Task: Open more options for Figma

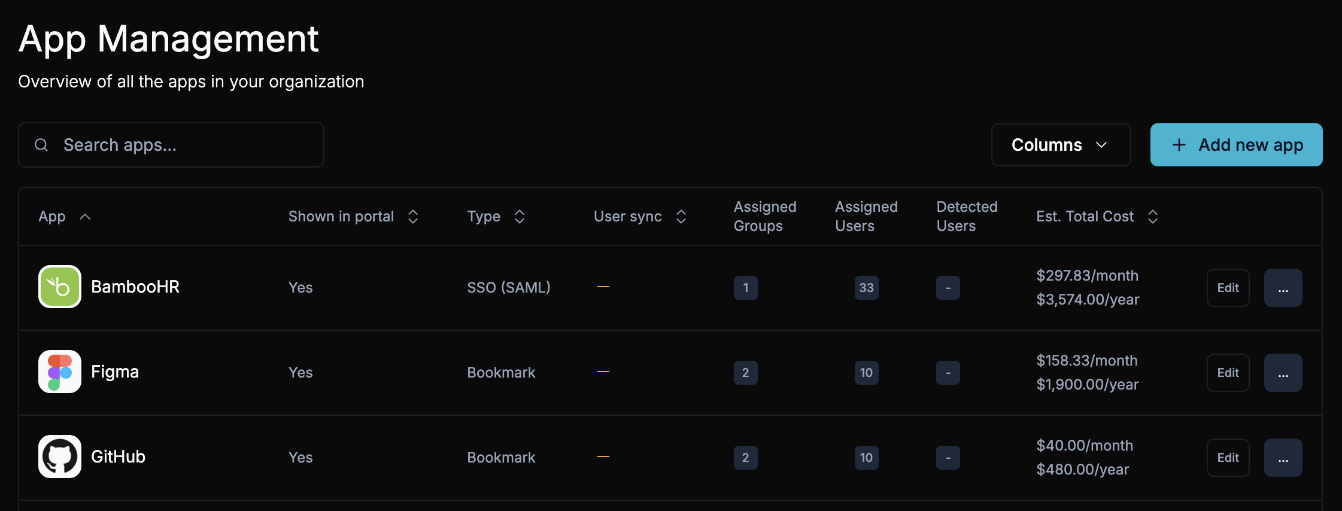Action: click(x=1283, y=373)
